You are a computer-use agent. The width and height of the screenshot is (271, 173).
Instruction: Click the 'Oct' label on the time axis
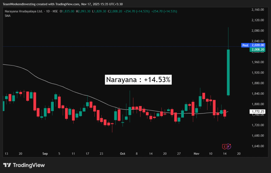122,153
